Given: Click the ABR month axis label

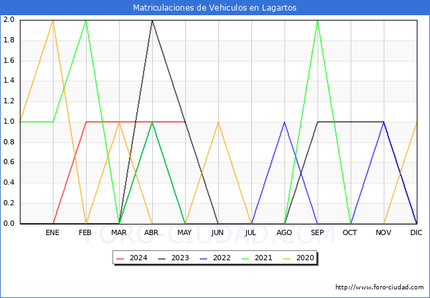Looking at the screenshot, I should [151, 232].
